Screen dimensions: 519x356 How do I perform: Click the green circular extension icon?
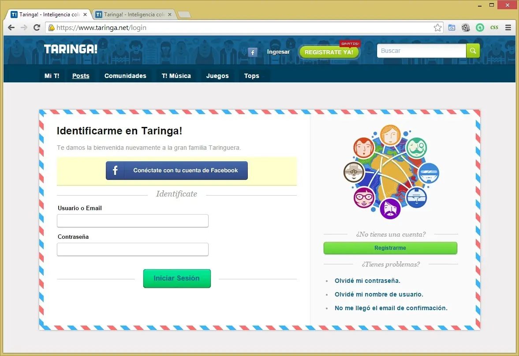(x=480, y=27)
